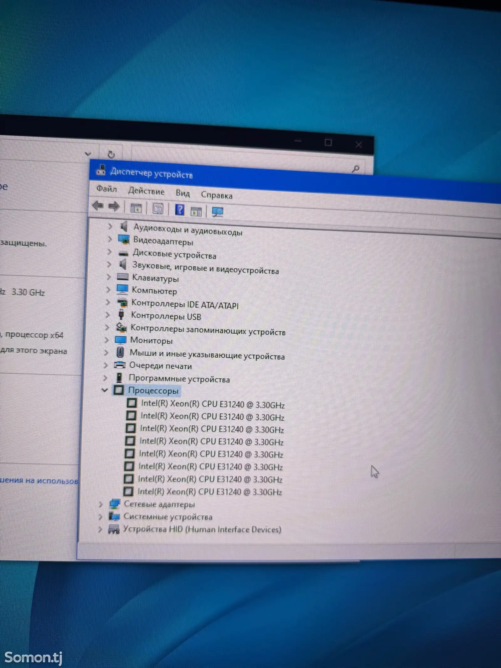Select Контроллеры IDE ATA/ATAPI label

click(185, 304)
